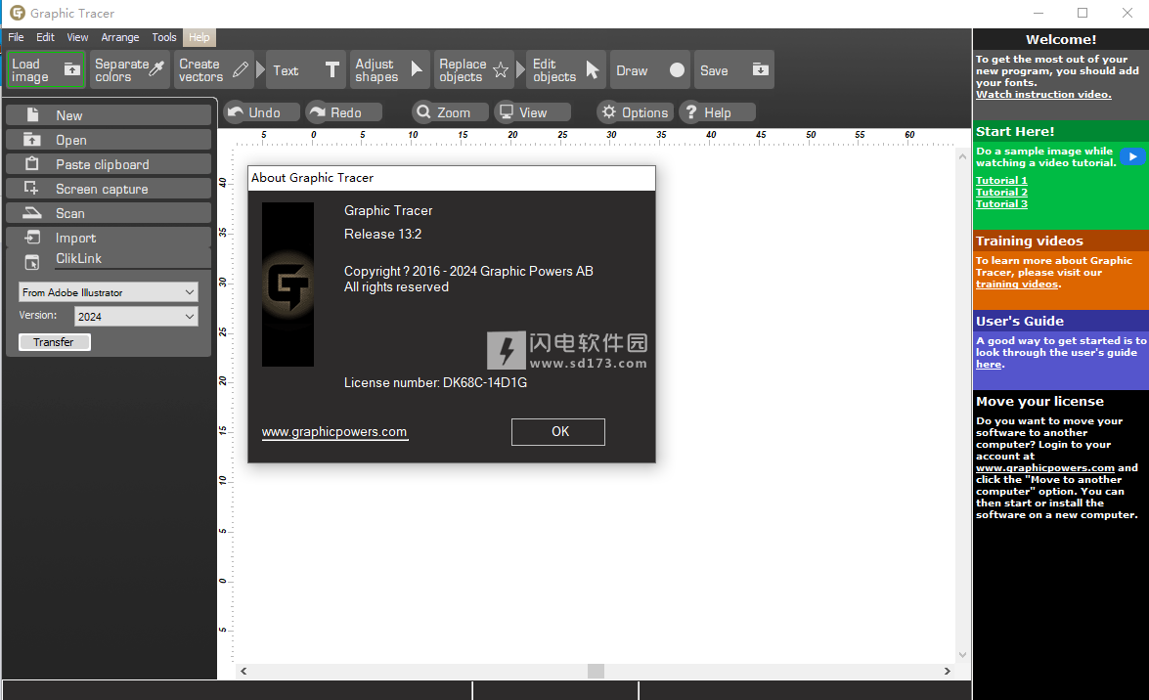1149x700 pixels.
Task: Open the 'From Adobe Illustrator' dropdown
Action: coord(109,292)
